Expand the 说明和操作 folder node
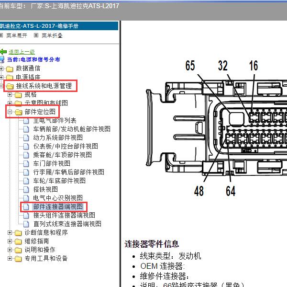Screen dimensions: 287x287 pos(10,250)
